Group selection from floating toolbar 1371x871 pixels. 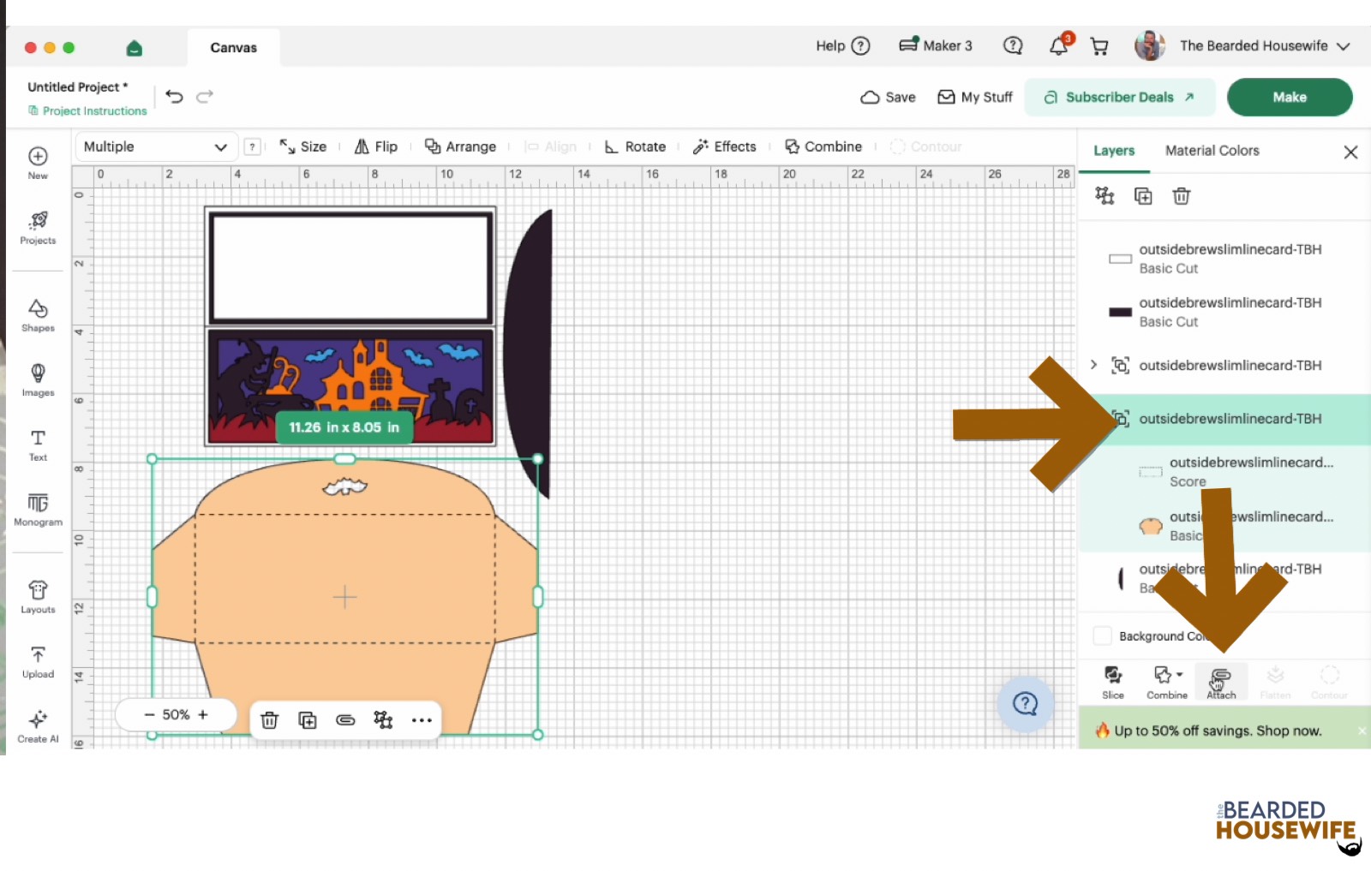pos(383,720)
